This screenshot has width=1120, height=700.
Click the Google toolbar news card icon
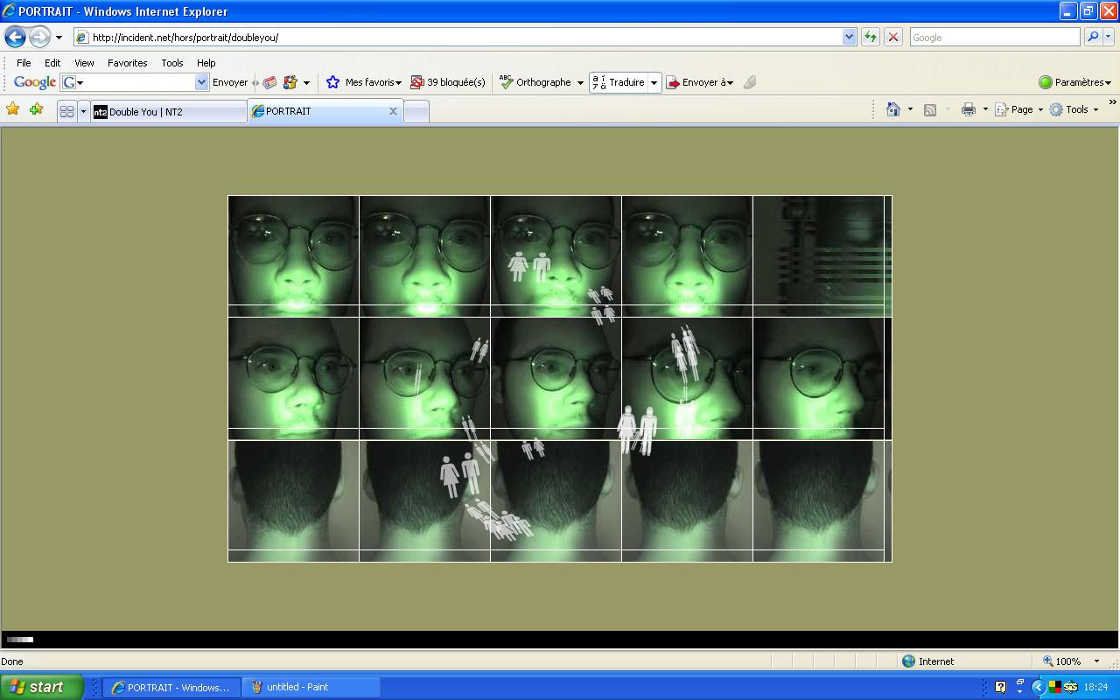(269, 82)
